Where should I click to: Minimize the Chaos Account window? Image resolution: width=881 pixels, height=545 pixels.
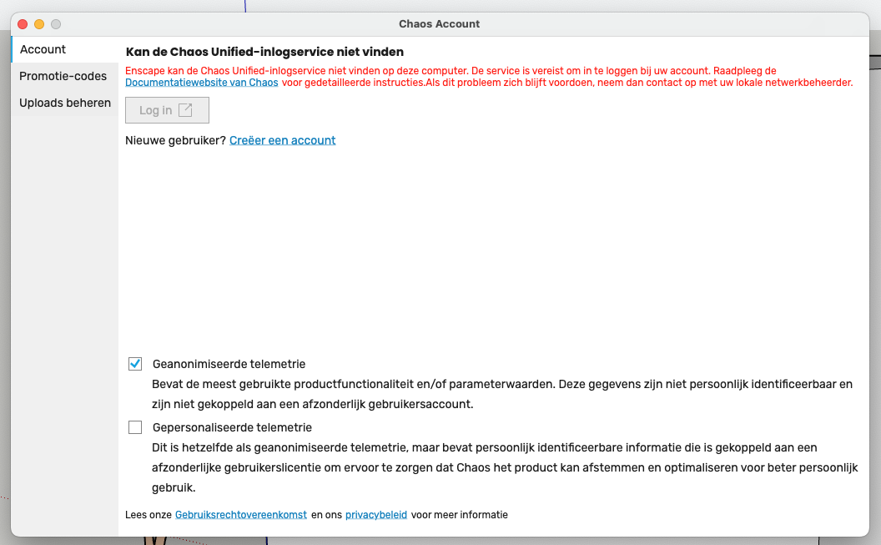click(x=39, y=24)
